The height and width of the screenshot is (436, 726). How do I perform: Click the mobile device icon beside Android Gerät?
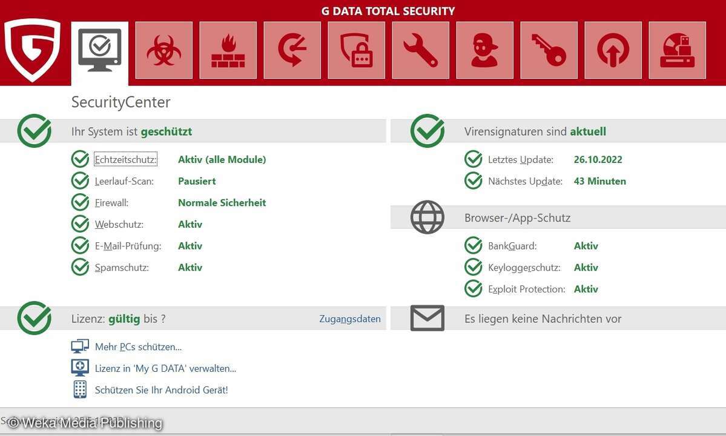coord(80,389)
